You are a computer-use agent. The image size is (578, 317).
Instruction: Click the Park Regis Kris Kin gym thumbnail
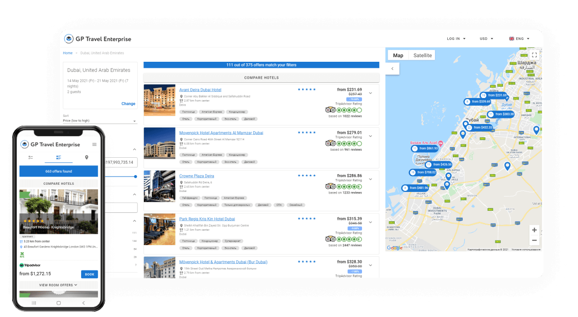(159, 229)
